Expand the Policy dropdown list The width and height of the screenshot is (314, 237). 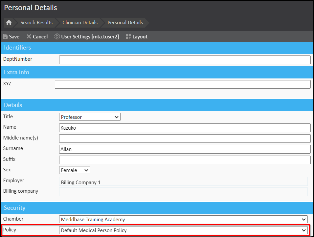pos(183,230)
